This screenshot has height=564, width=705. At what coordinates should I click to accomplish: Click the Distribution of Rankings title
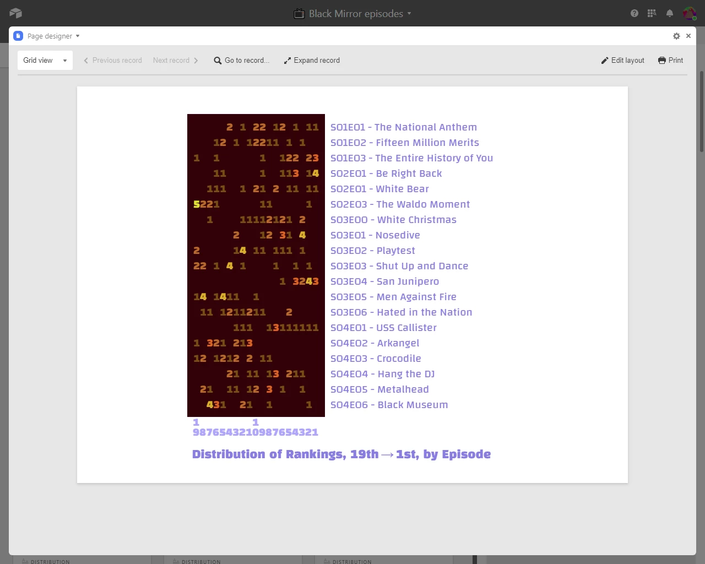click(341, 454)
